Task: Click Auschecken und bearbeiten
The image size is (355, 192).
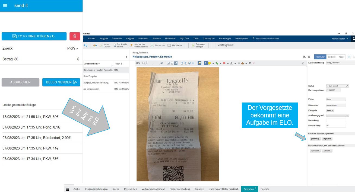Action: (x=139, y=46)
